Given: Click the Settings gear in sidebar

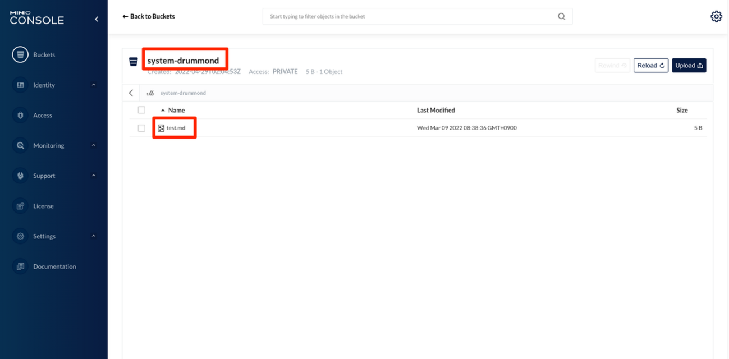Looking at the screenshot, I should 20,237.
